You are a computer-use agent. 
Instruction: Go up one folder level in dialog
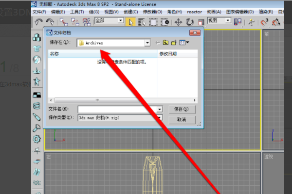165,43
